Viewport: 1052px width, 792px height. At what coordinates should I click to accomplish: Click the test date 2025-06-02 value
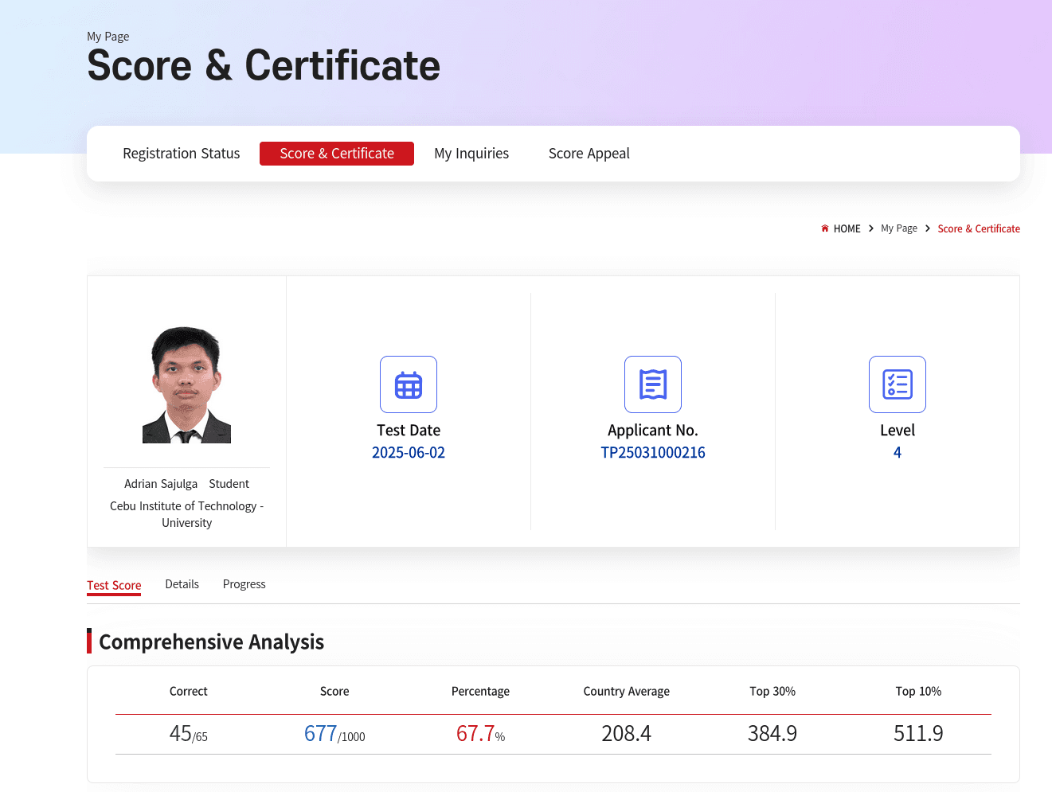[x=408, y=453]
